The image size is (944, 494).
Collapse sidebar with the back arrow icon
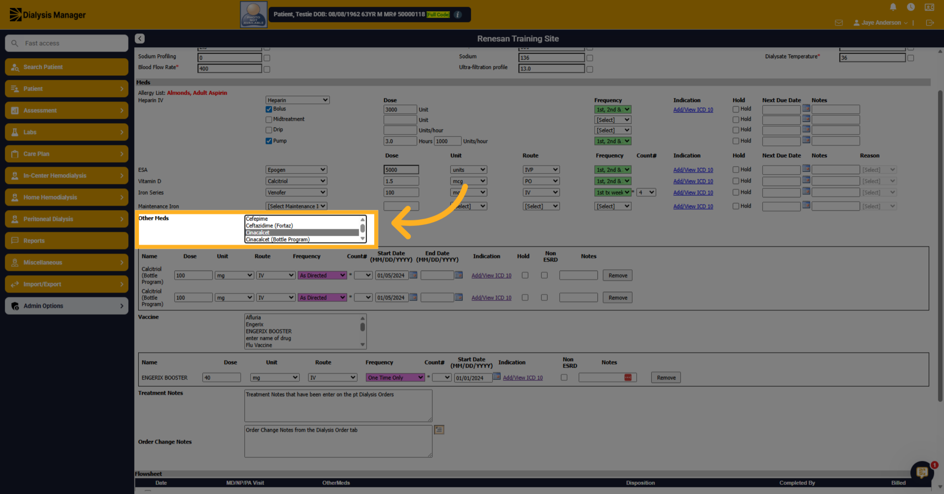(x=140, y=39)
